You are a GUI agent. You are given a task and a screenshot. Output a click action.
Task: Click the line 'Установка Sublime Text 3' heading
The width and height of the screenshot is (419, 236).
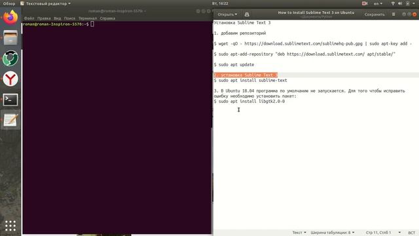click(x=242, y=23)
